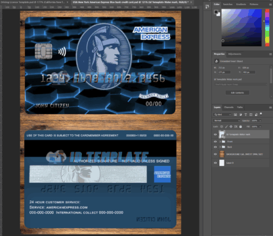Hide the ID Template water mark layer
This screenshot has width=273, height=236.
[x=215, y=134]
